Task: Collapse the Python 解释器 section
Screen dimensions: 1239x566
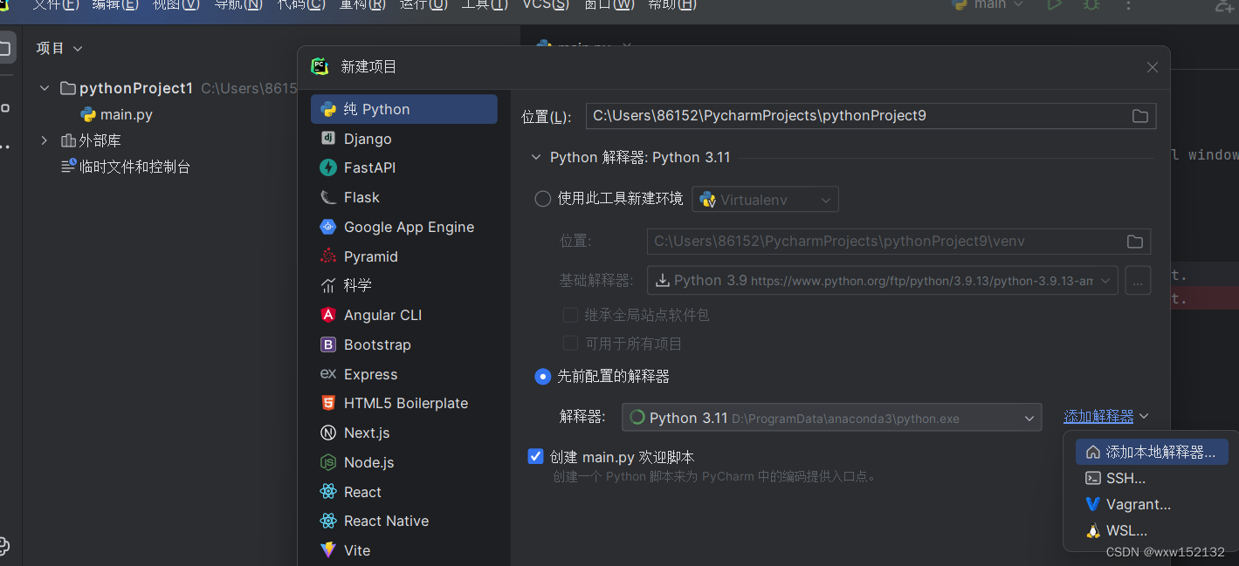Action: pos(536,158)
